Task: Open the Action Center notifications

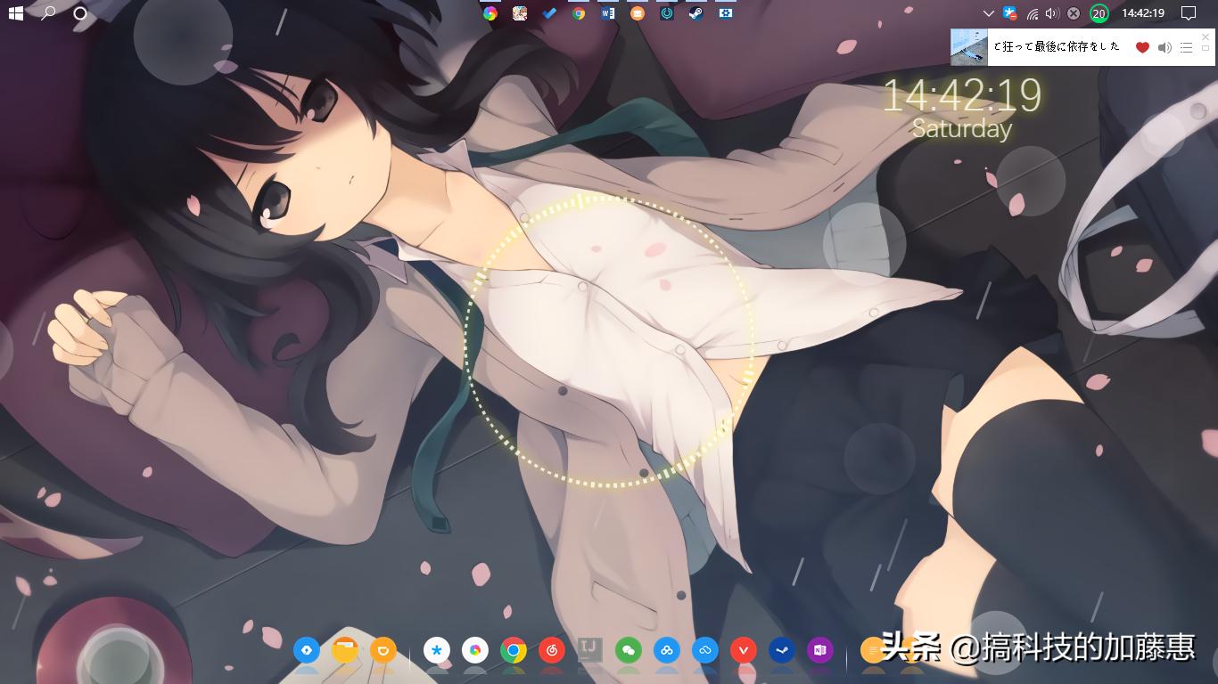Action: click(x=1188, y=13)
